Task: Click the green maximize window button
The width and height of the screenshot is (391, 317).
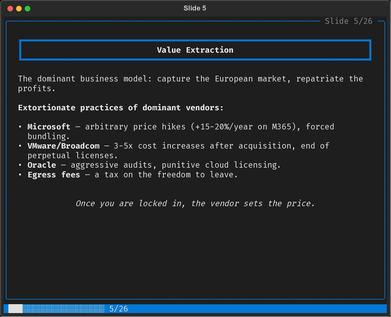Action: click(28, 9)
